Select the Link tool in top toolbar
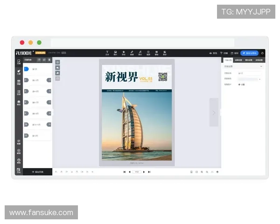Screen dimensions: 280x224 point(132,53)
